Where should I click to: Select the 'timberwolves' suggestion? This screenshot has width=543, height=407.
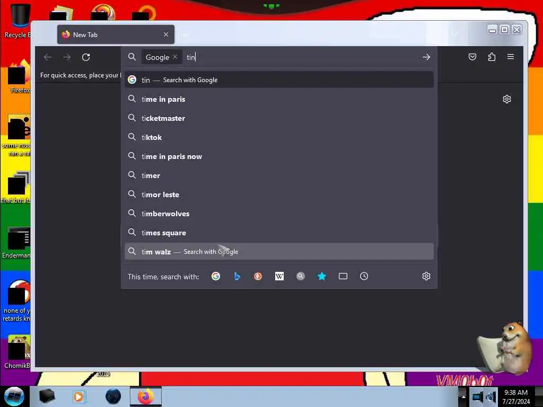click(x=279, y=214)
